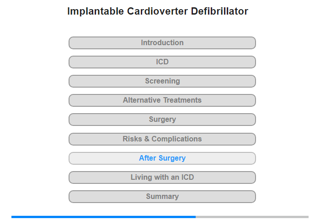The height and width of the screenshot is (219, 320).
Task: Navigate to the Screening chapter
Action: pos(162,81)
